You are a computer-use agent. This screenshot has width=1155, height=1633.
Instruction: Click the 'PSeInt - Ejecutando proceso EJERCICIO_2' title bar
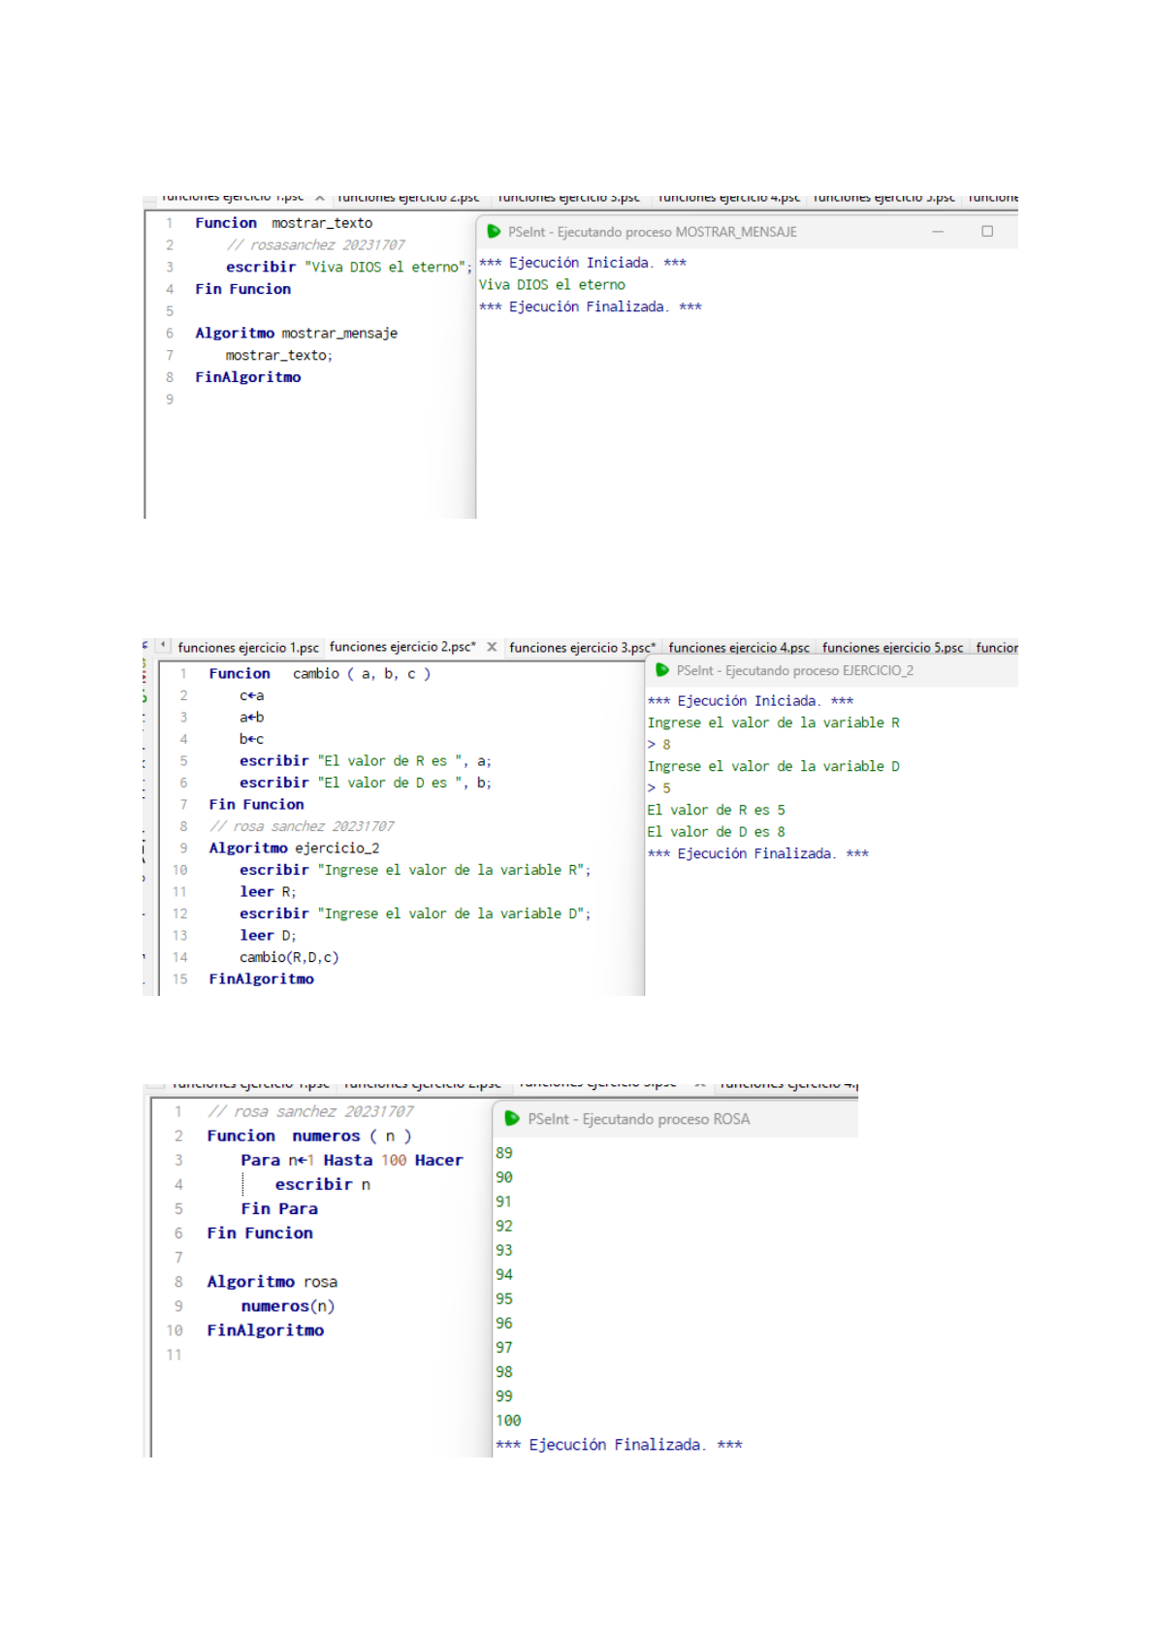(x=794, y=670)
